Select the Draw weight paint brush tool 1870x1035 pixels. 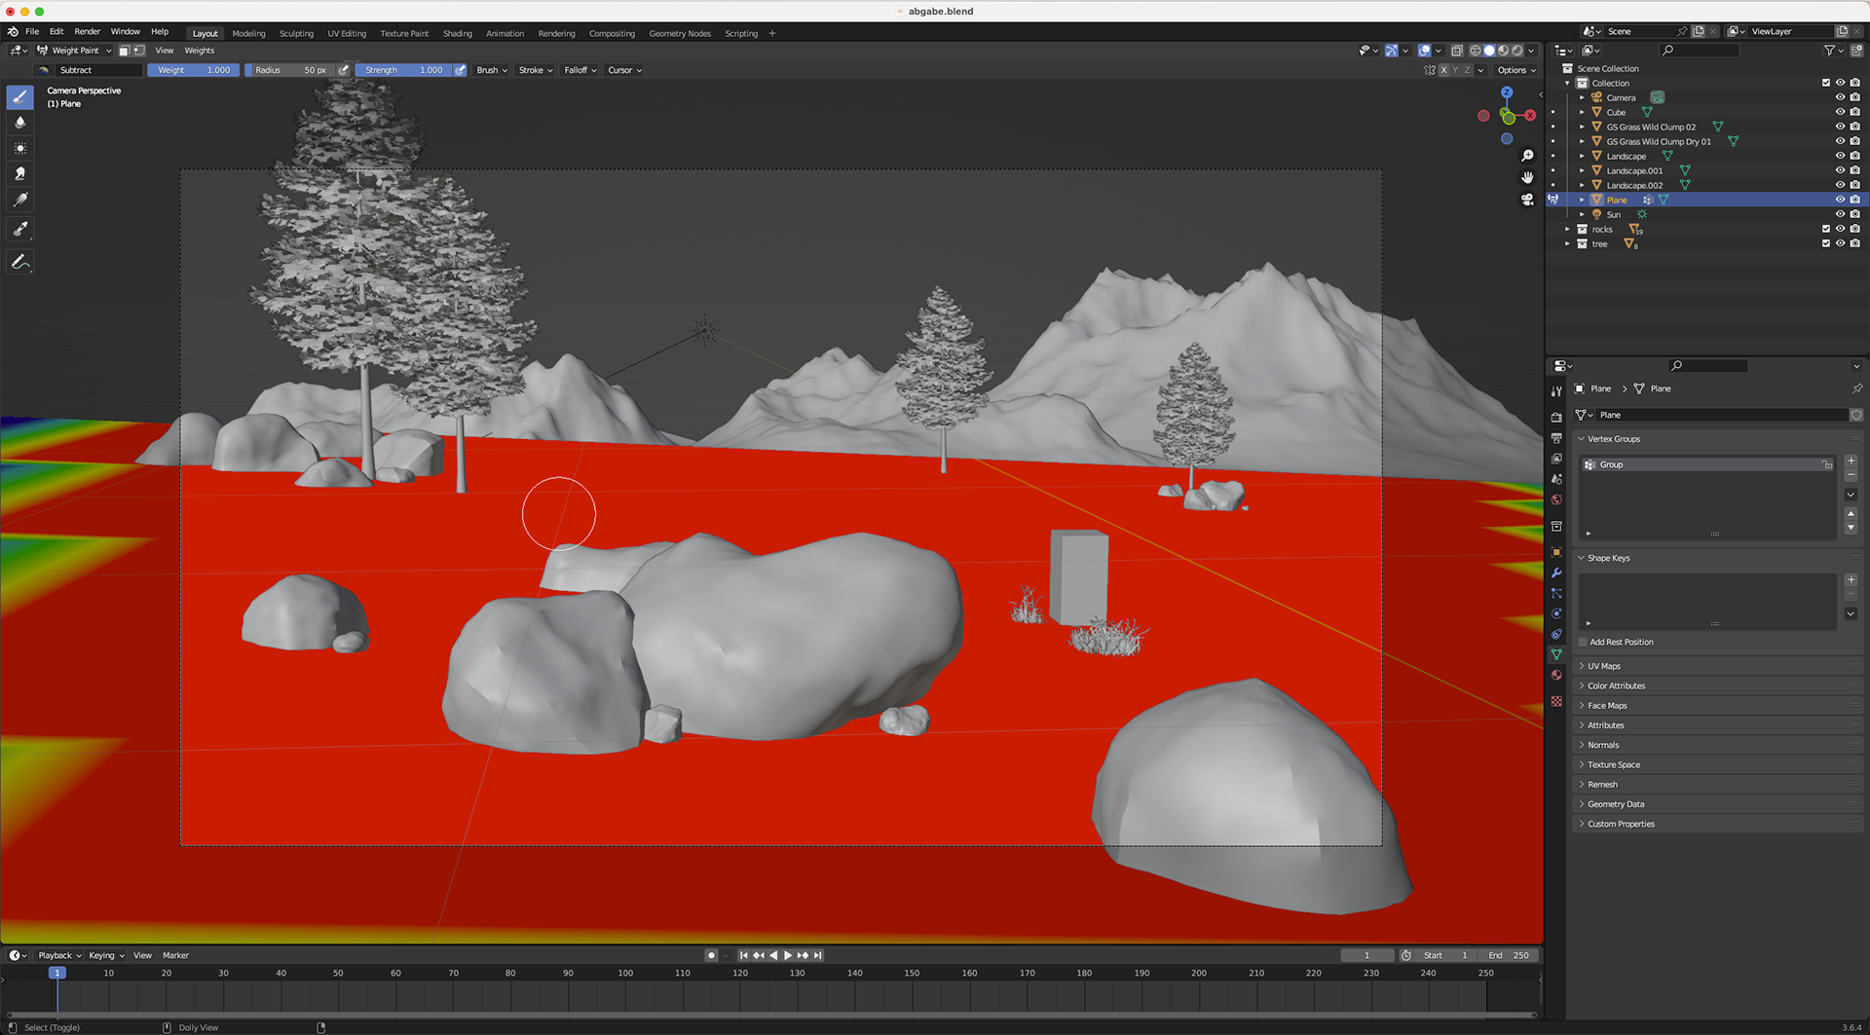tap(19, 96)
